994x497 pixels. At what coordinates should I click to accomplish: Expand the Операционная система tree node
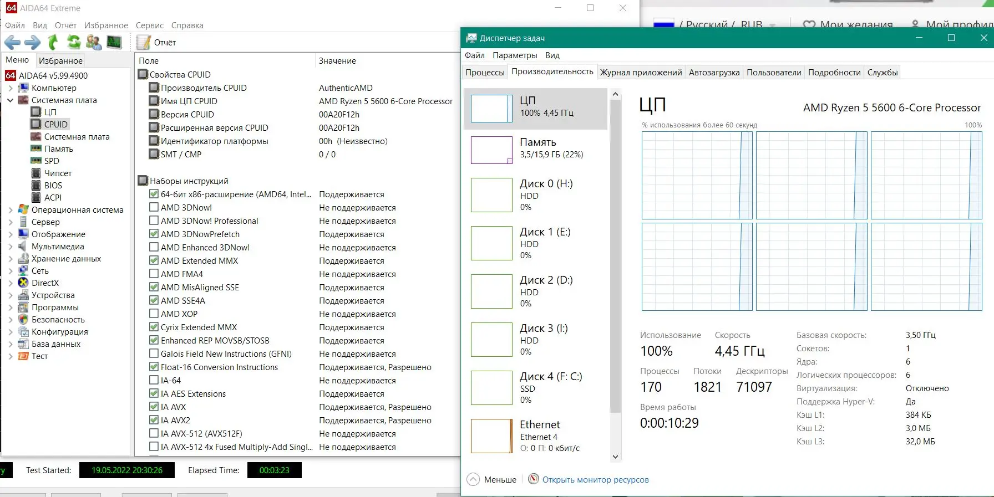coord(11,210)
